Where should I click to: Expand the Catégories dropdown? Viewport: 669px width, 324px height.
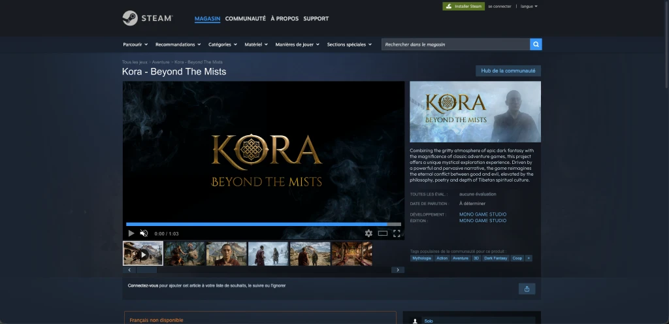[223, 44]
